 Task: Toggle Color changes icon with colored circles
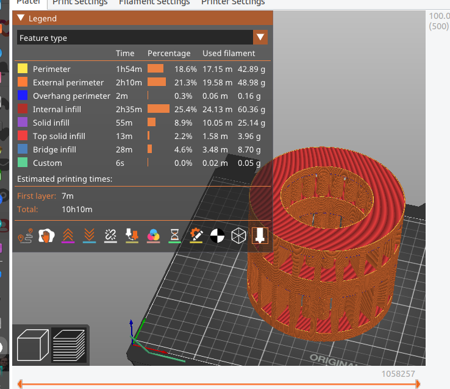point(153,236)
